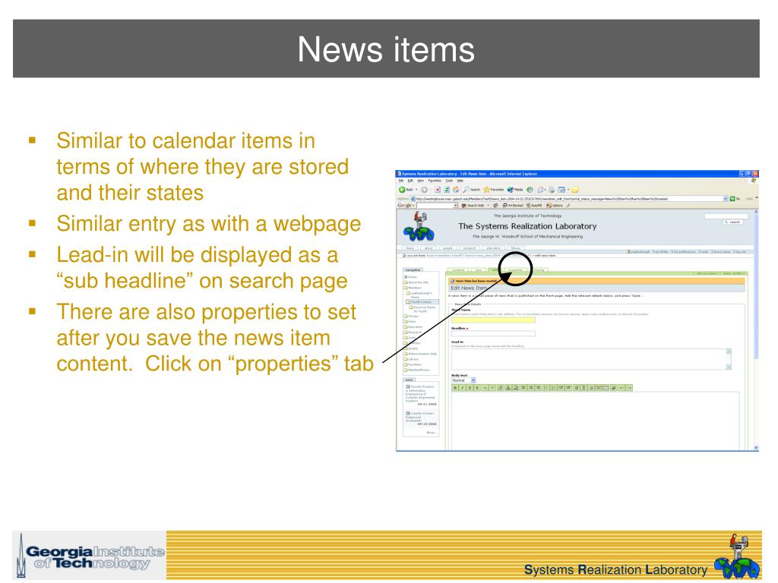
Task: Click popups blocked indicator on Google toolbar
Action: [513, 205]
